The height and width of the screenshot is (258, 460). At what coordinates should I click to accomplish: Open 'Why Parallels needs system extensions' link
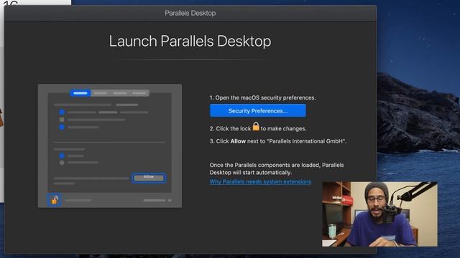click(260, 181)
